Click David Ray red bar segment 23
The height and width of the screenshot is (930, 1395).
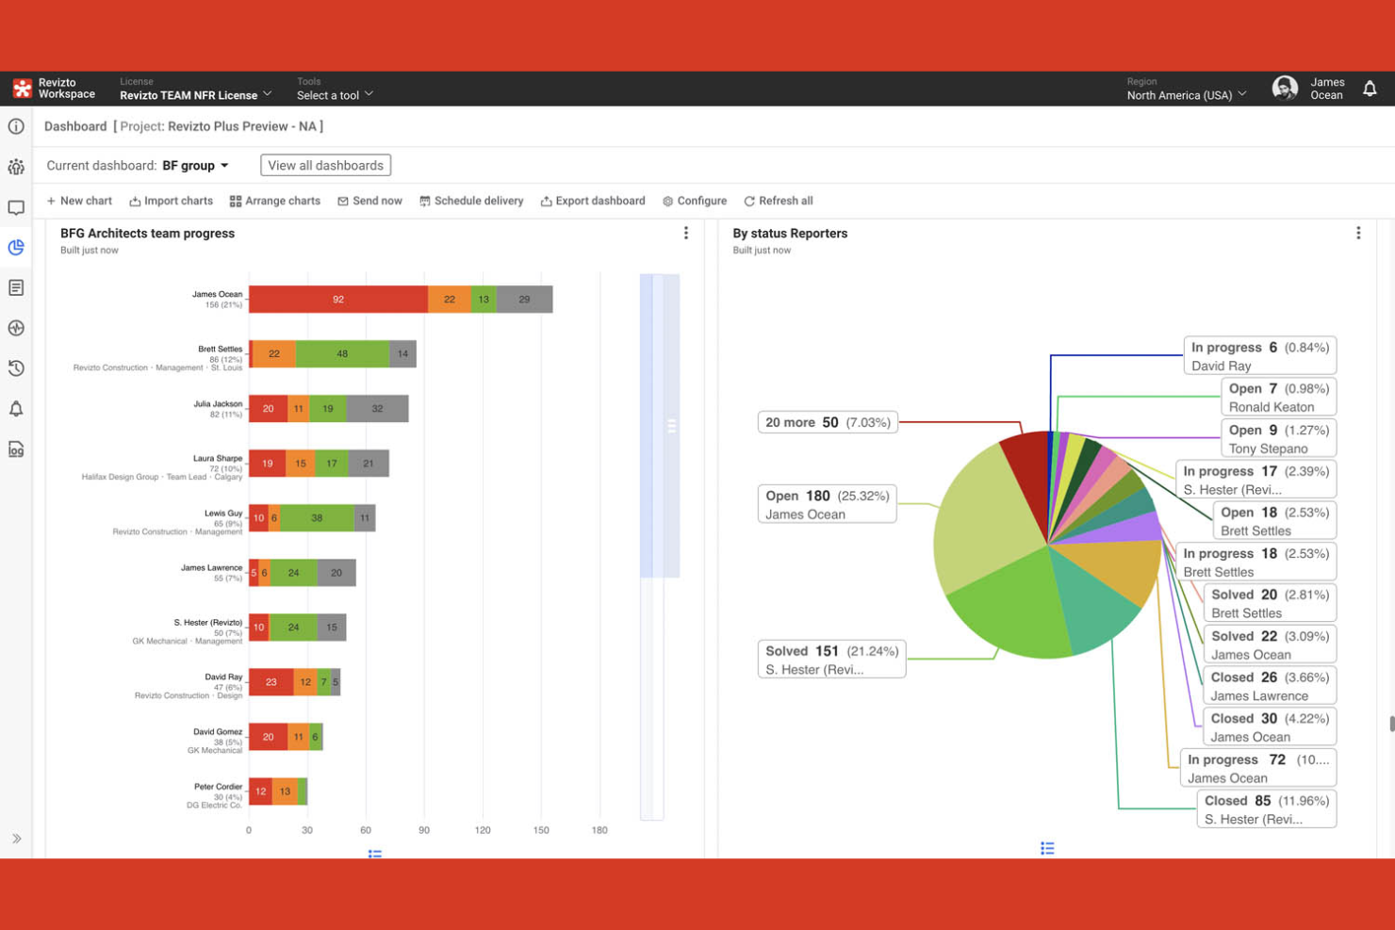(x=271, y=682)
